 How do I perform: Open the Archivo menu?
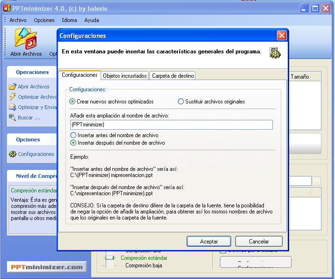(x=18, y=20)
